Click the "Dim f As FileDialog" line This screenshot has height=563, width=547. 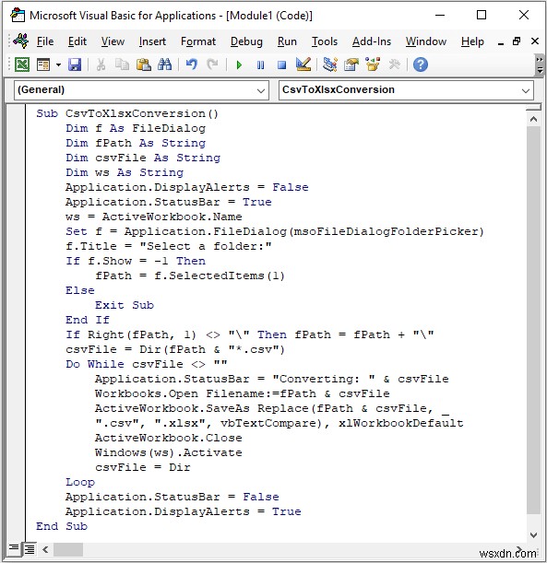(x=136, y=128)
